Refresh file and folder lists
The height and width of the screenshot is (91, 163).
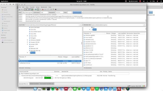[36, 10]
